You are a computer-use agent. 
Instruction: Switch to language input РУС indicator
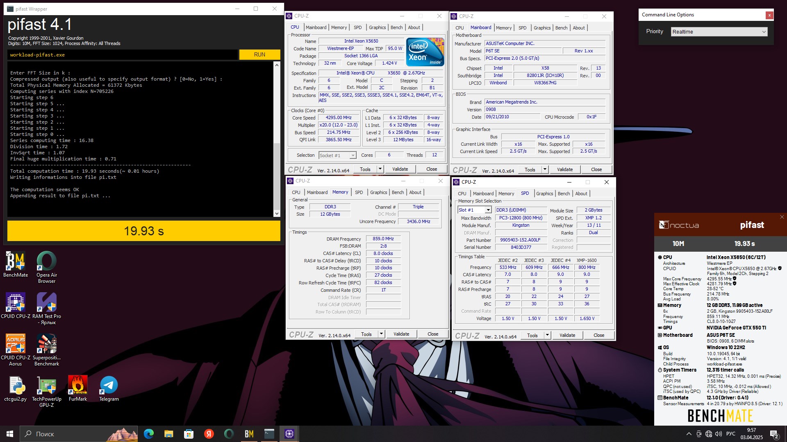731,434
